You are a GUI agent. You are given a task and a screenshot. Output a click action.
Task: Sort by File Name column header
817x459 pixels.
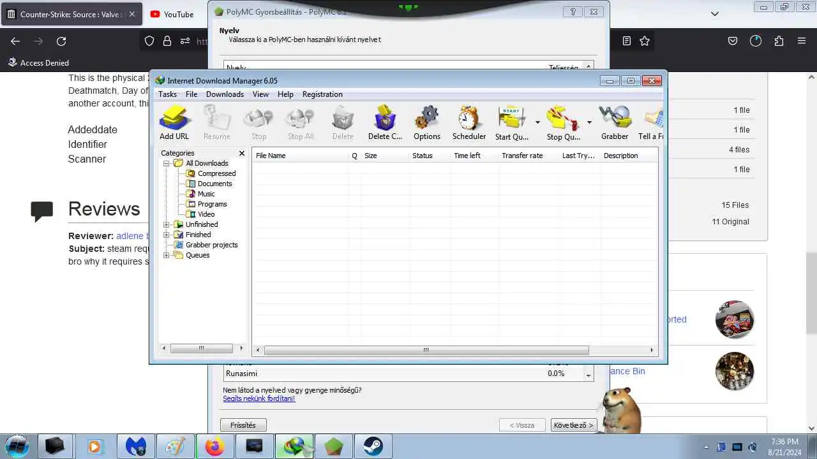tap(300, 156)
